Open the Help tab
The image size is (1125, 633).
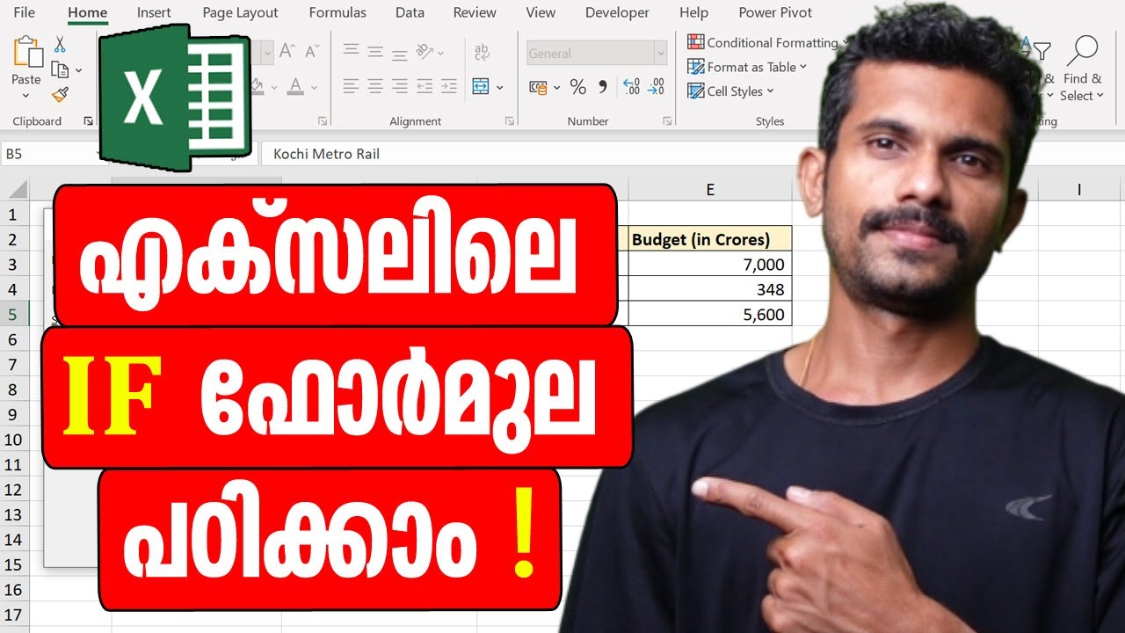pos(693,12)
